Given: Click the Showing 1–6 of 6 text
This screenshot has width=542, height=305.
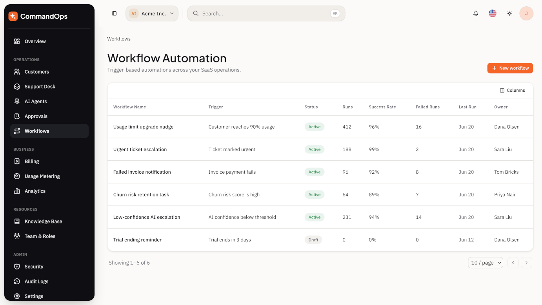Looking at the screenshot, I should 129,263.
